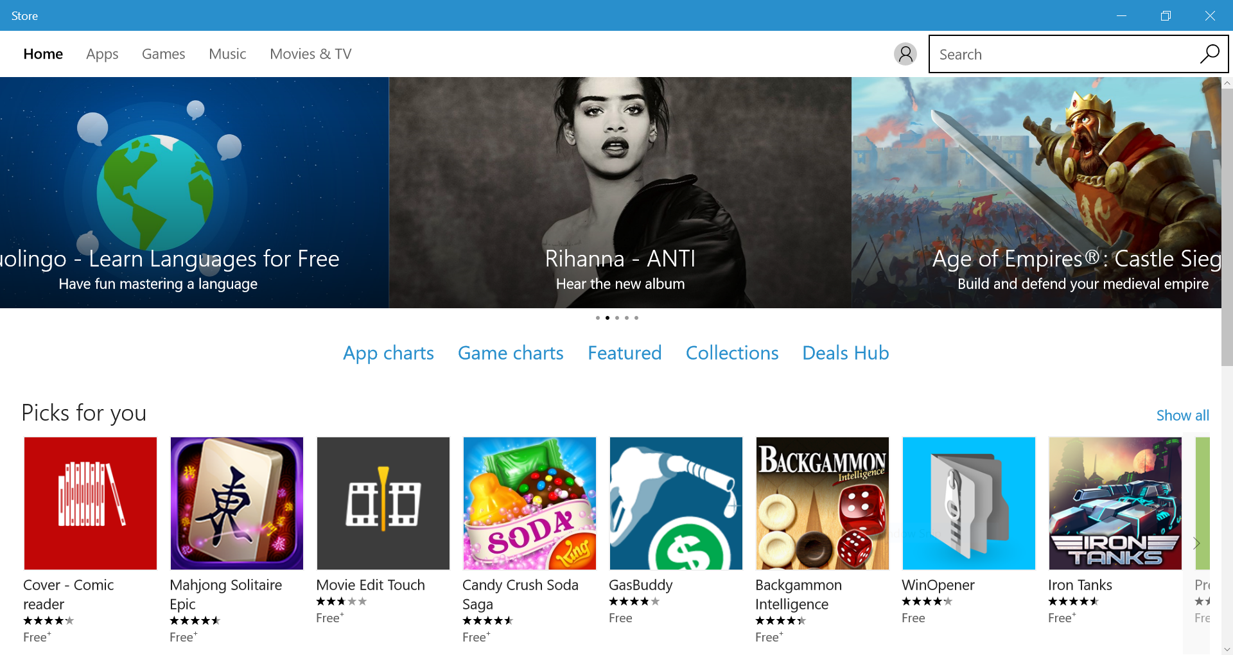1233x655 pixels.
Task: Select the second carousel page dot
Action: pos(608,318)
